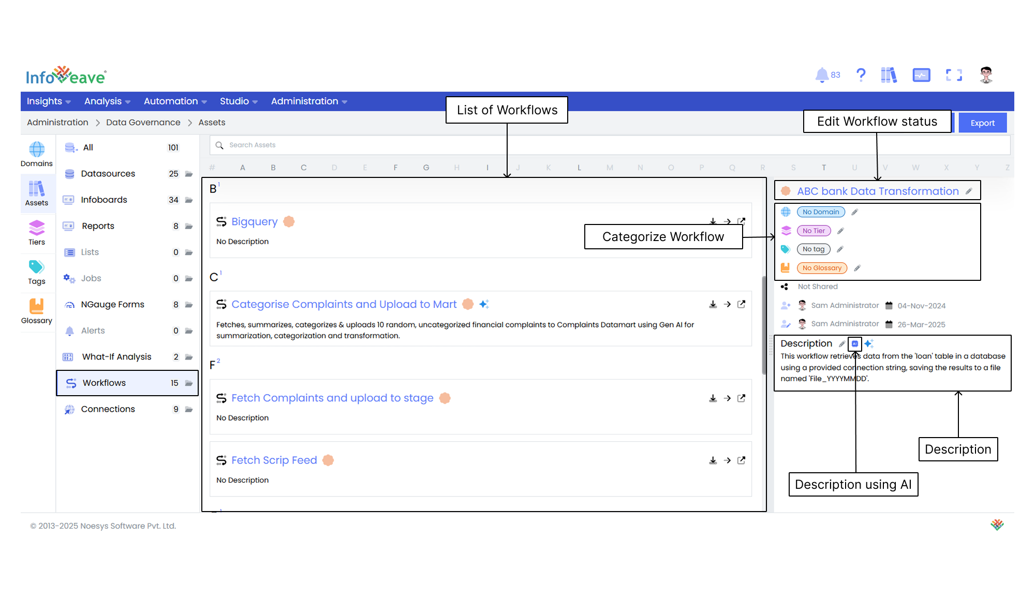Click the pencil next to Description heading
This screenshot has width=1035, height=600.
(x=842, y=343)
